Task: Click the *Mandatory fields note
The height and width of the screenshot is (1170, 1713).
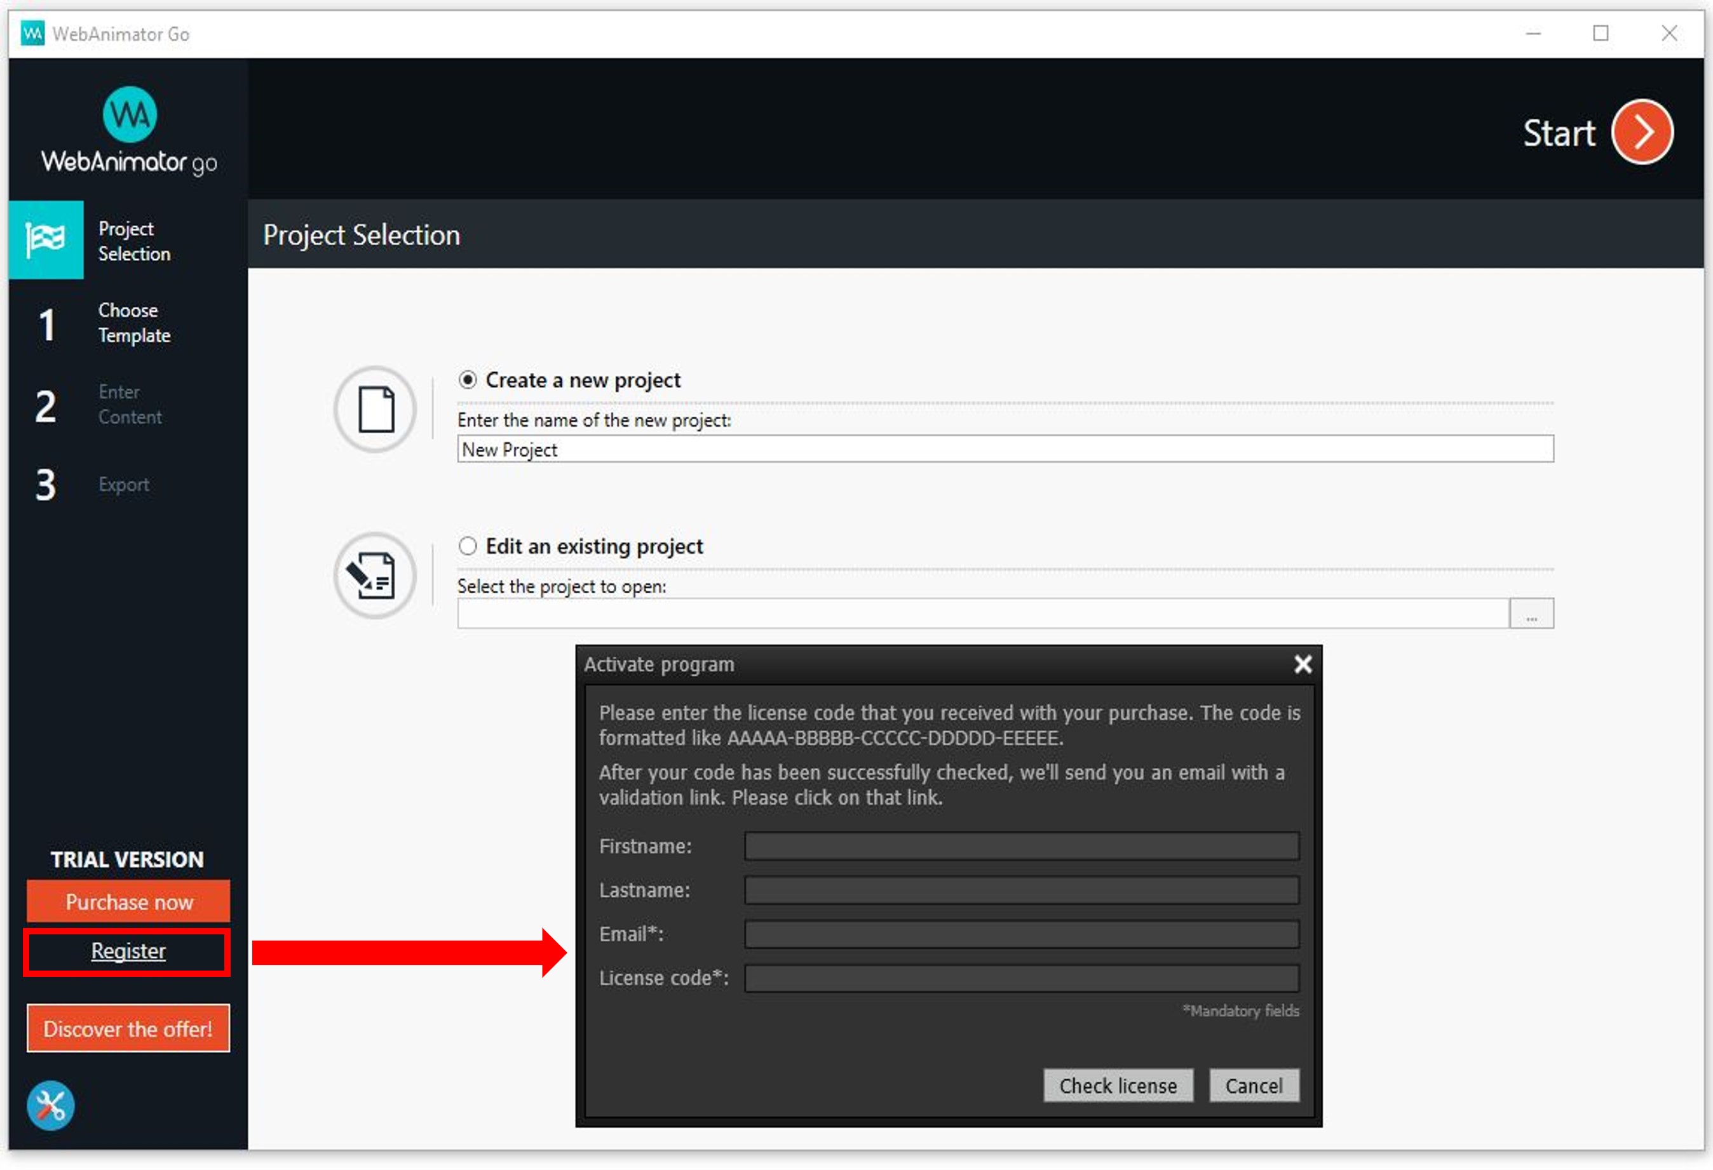Action: pyautogui.click(x=1240, y=1011)
